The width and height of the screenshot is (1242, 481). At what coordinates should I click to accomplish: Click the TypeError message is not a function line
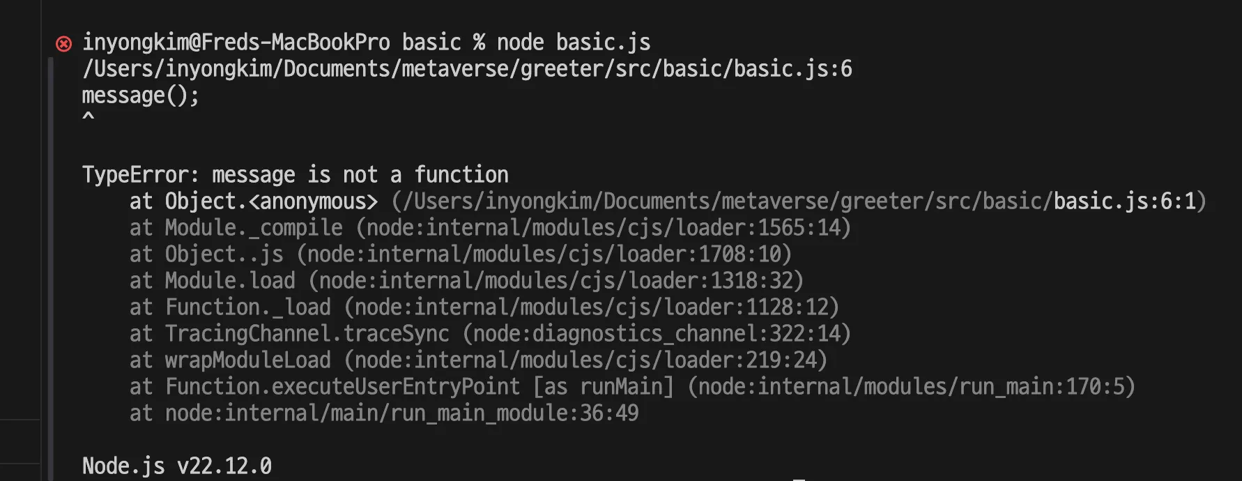pos(296,175)
